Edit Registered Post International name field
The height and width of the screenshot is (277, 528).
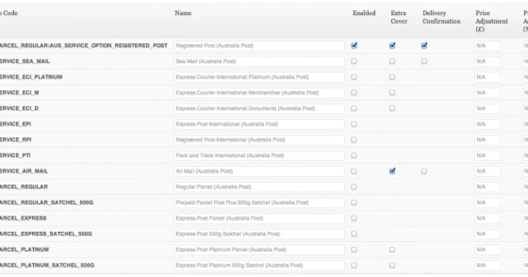[259, 140]
